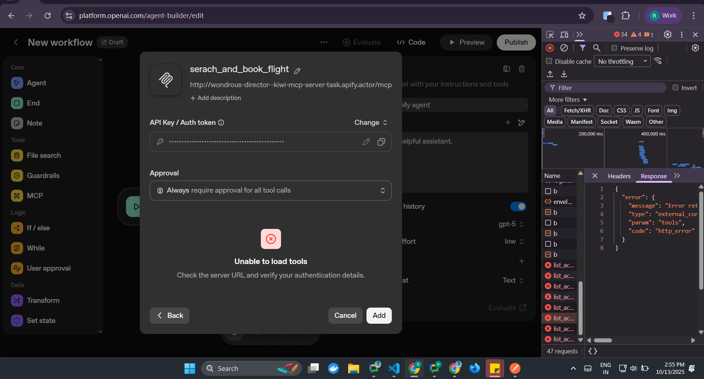
Task: Copy the API key with the copy icon
Action: tap(381, 142)
